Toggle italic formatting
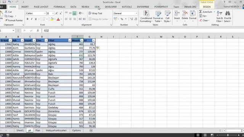This screenshot has height=137, width=244. coord(32,19)
